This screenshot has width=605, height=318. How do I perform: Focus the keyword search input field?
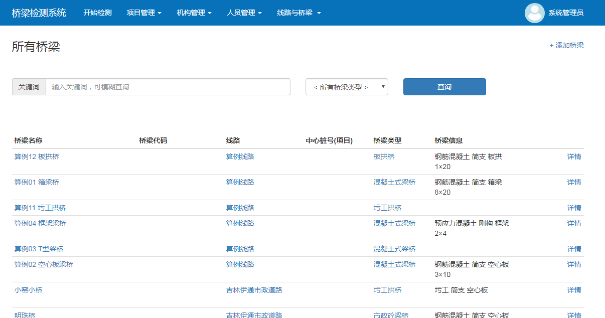(168, 87)
